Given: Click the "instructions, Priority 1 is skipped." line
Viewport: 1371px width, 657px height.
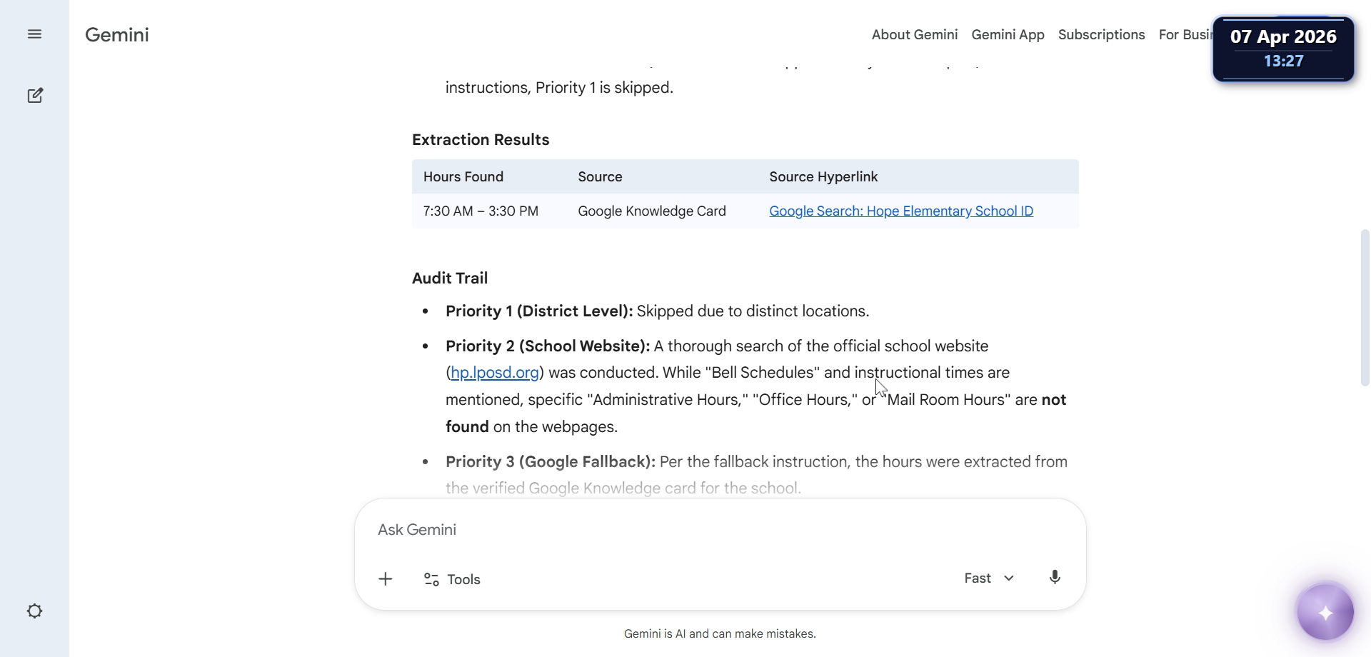Looking at the screenshot, I should 559,88.
